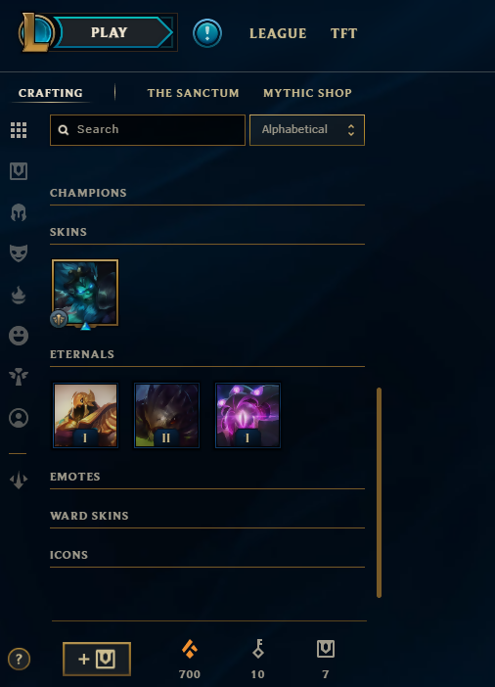Select the skin shard thumbnail
The height and width of the screenshot is (687, 495).
85,293
